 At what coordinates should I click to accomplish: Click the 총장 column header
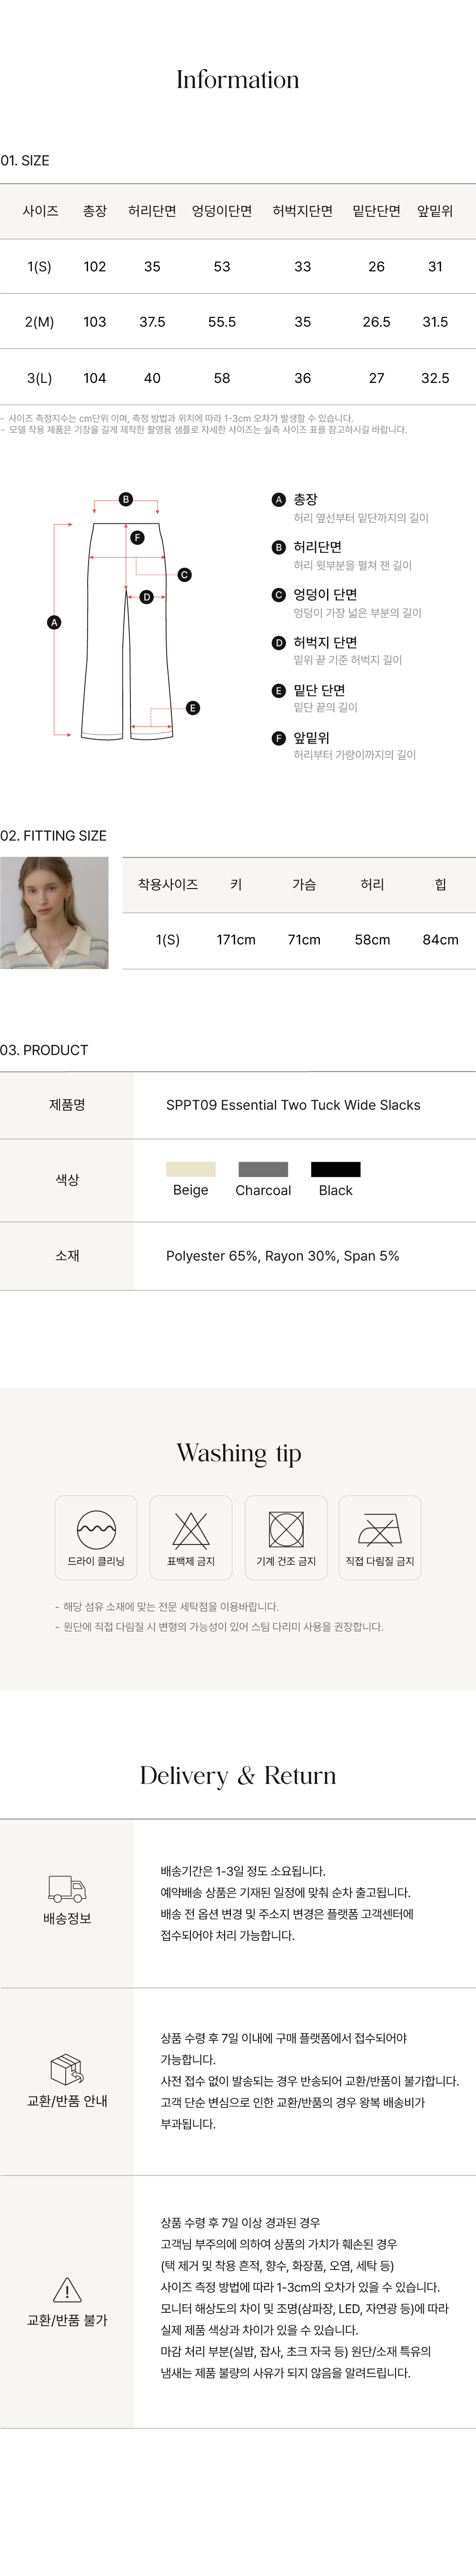click(95, 211)
